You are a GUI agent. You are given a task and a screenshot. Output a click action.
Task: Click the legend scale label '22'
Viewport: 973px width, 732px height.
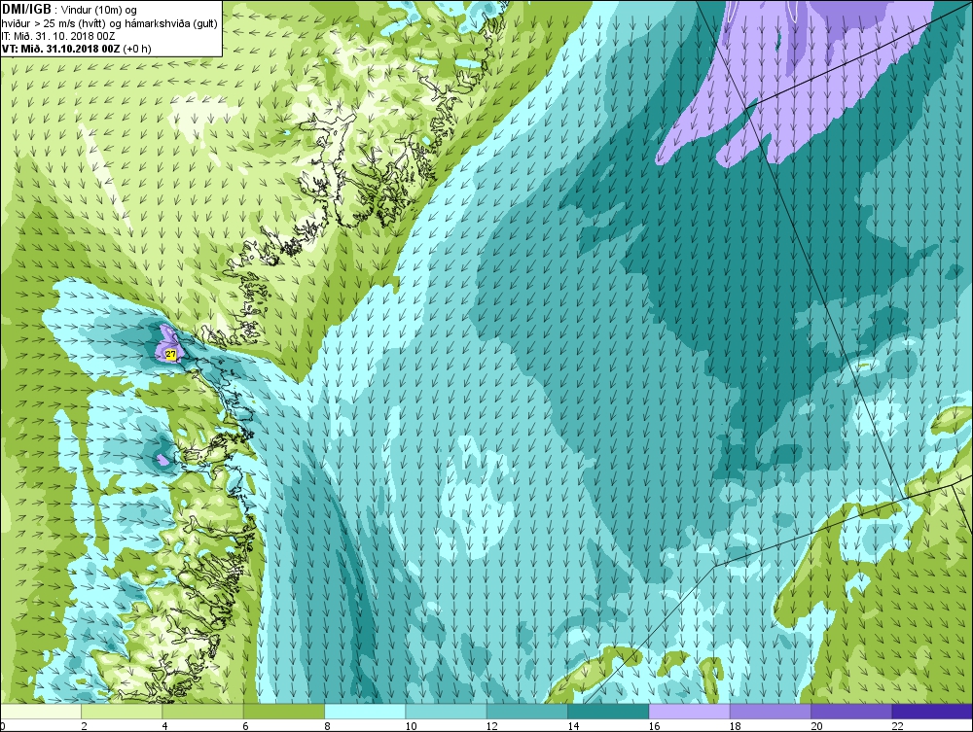(x=897, y=726)
